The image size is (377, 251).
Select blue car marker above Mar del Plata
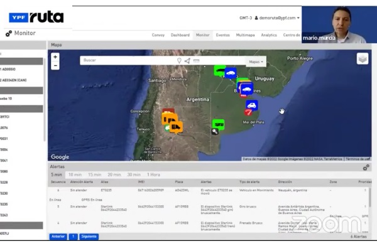[252, 105]
